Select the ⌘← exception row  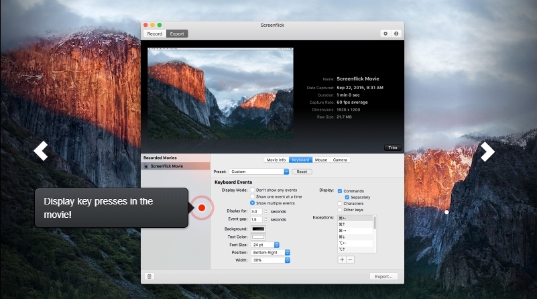click(x=355, y=218)
